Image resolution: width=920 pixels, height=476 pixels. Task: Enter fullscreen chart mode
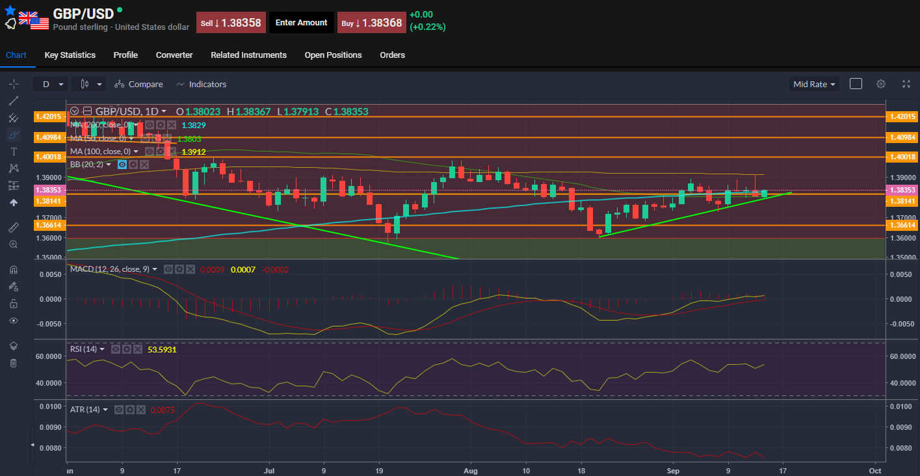click(906, 84)
